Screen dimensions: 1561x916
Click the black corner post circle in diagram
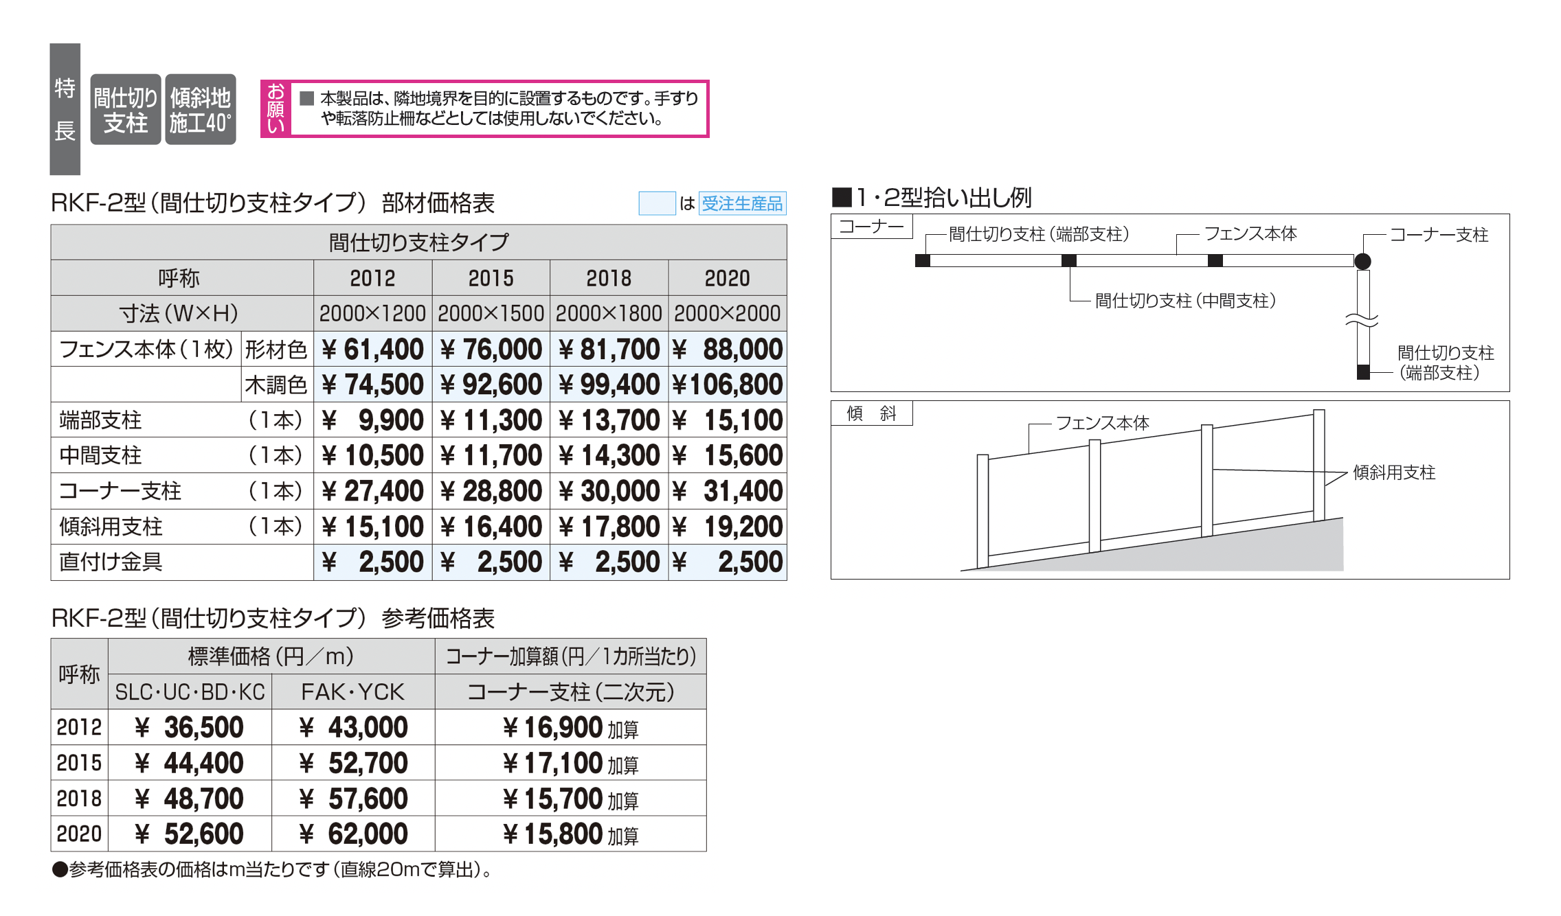1362,261
